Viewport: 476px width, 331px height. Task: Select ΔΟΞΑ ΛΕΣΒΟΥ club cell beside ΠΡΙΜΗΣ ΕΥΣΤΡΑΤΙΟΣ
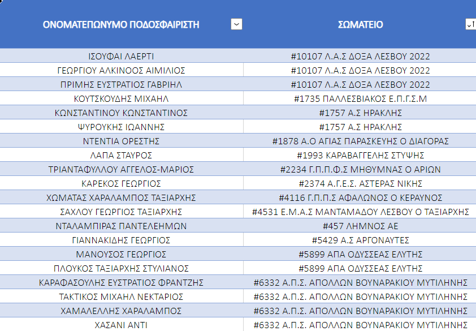click(360, 84)
